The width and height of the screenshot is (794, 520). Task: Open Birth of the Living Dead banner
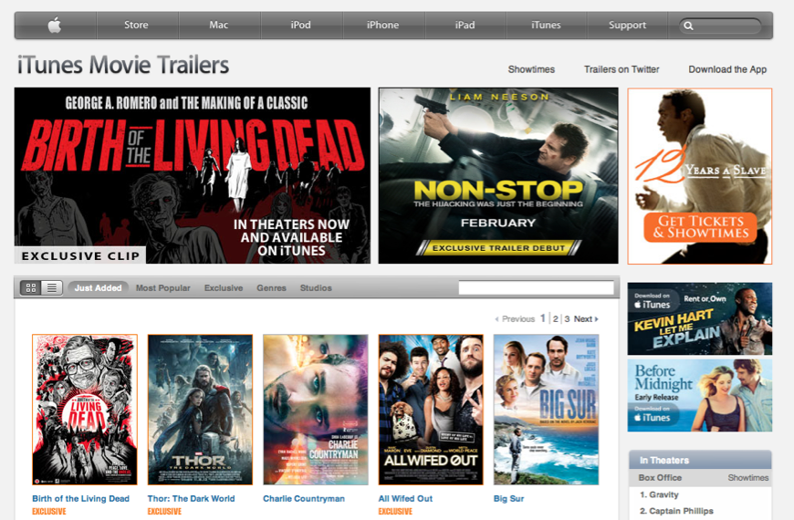point(193,175)
